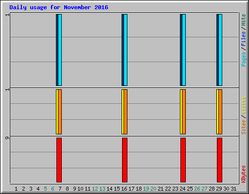Click day label 24 on the x-axis
This screenshot has width=249, height=194.
click(182, 189)
